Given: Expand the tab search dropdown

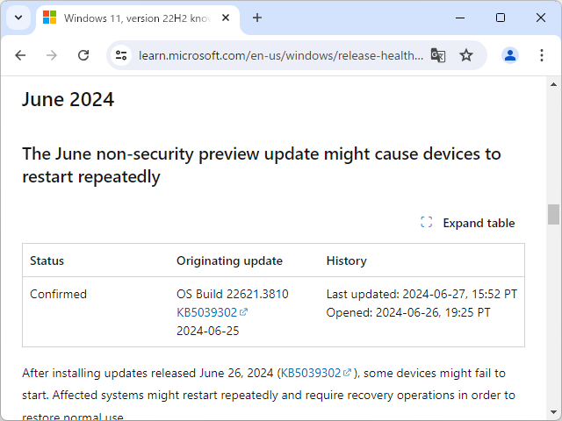Looking at the screenshot, I should coord(18,18).
